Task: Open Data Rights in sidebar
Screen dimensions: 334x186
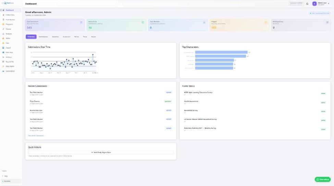Action: tap(11, 67)
